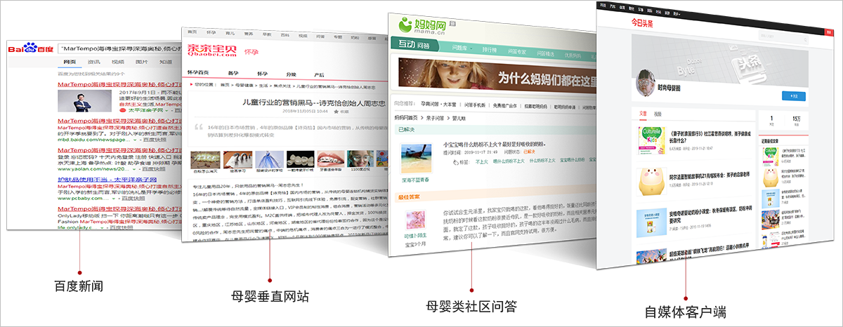
Task: Click the 时尚母婴圈 profile avatar
Action: (647, 84)
